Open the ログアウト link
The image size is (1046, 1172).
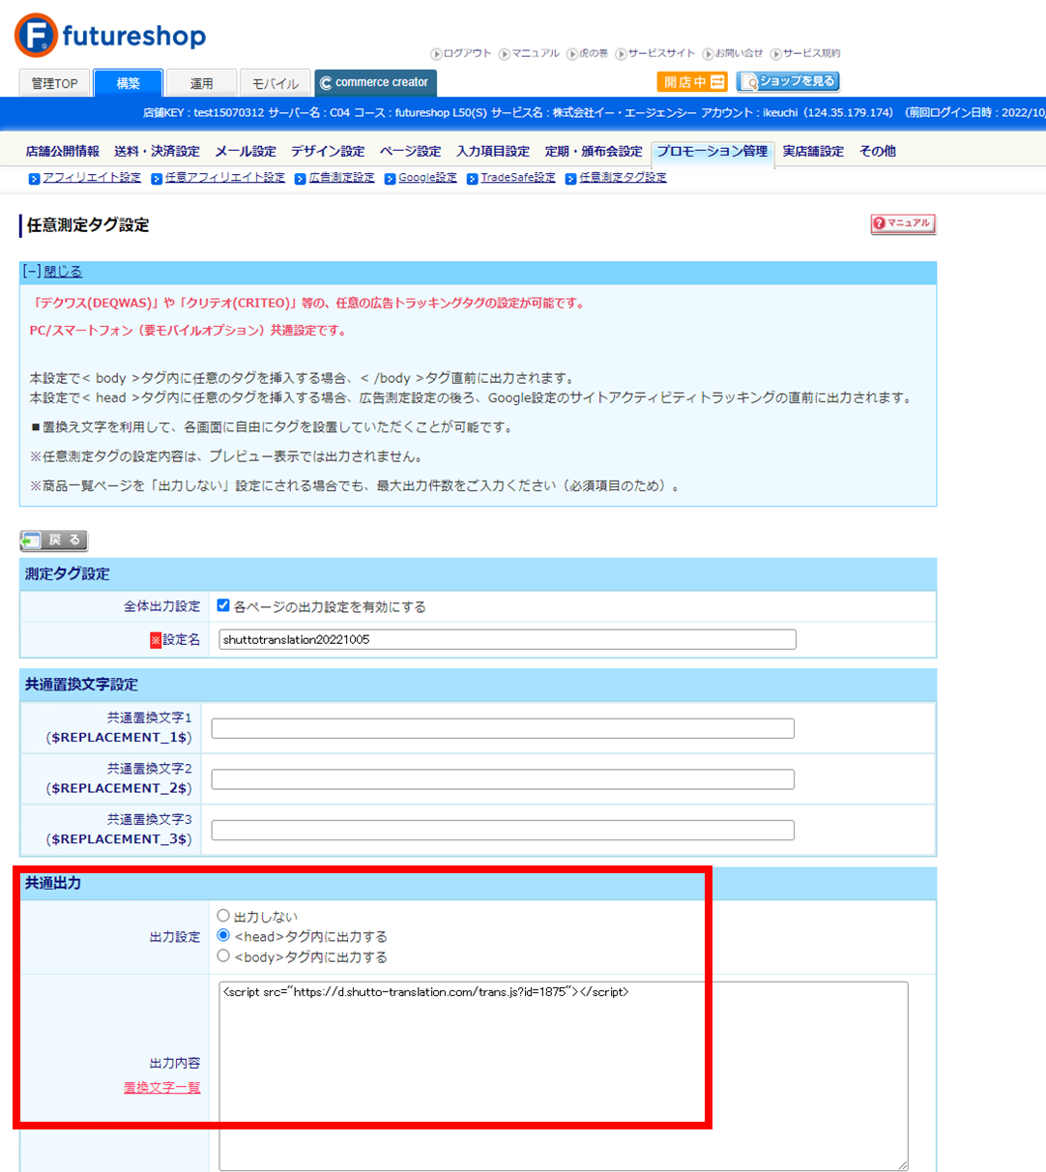pyautogui.click(x=467, y=53)
